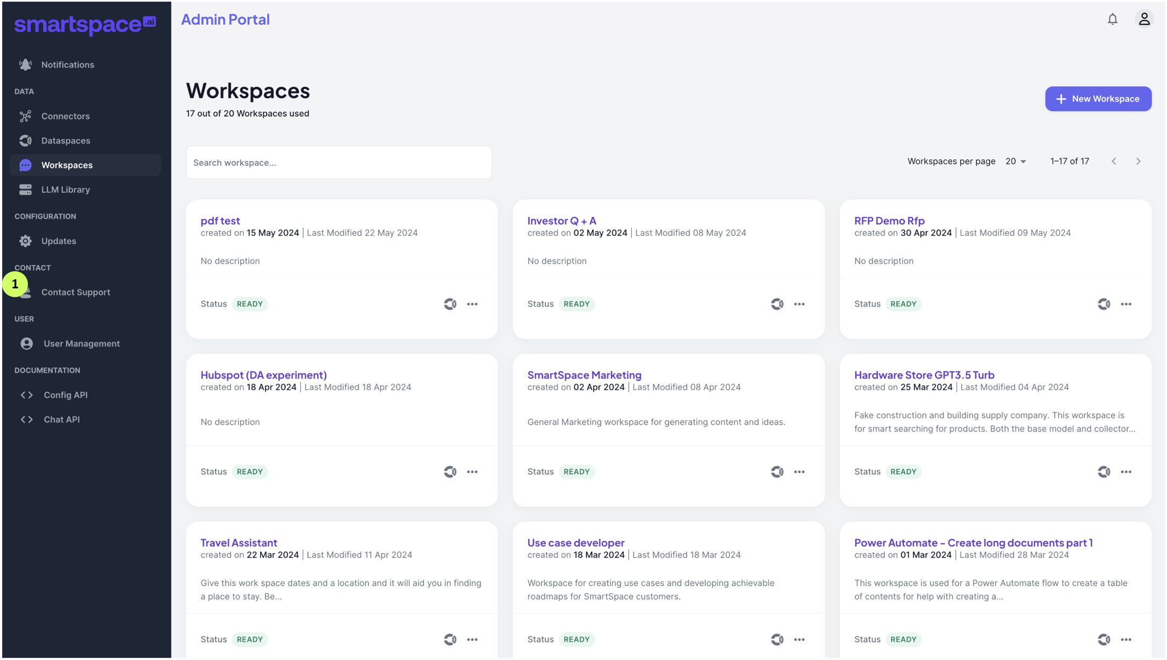
Task: Click dataspace icon on Use case developer card
Action: [x=777, y=639]
